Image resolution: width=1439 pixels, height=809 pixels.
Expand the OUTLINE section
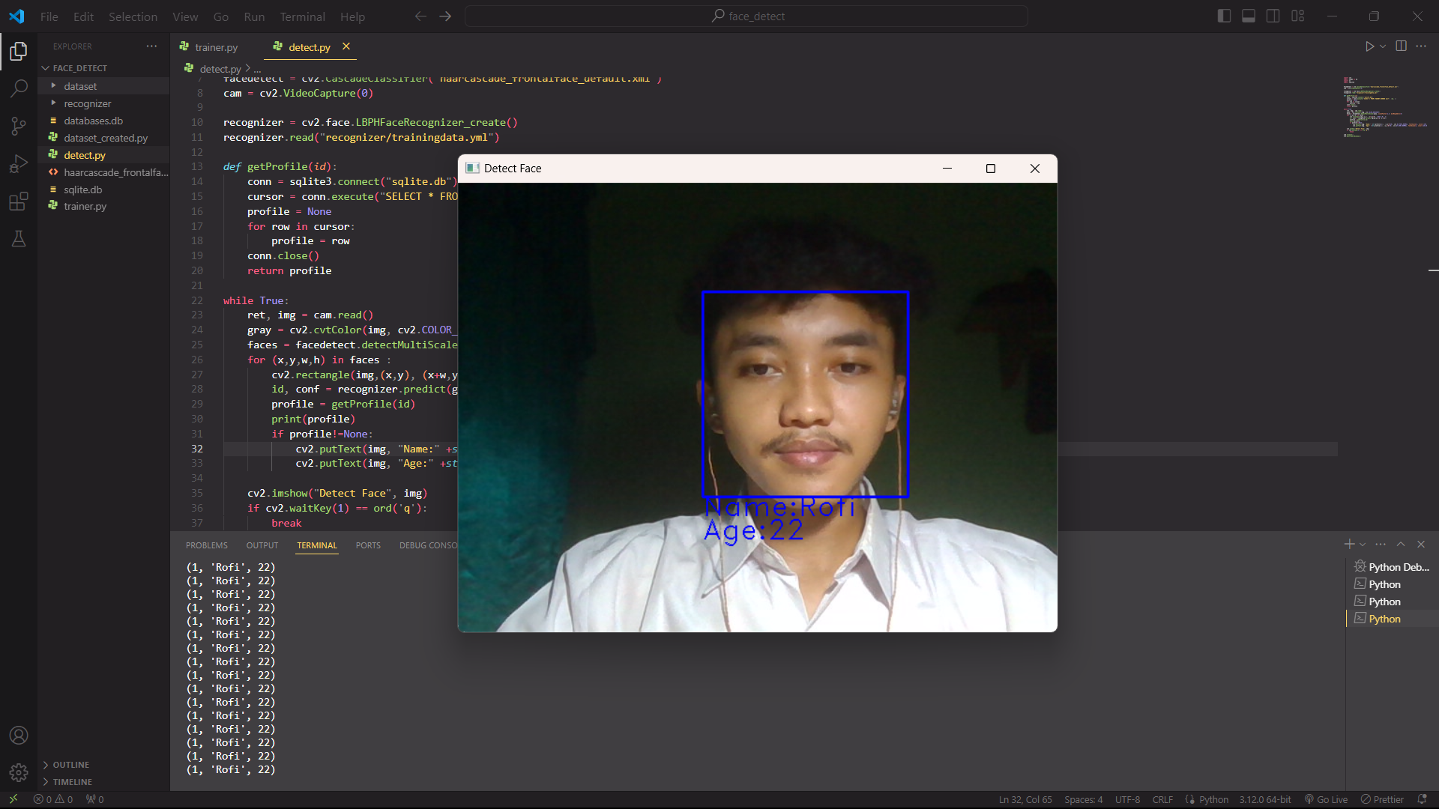point(70,765)
